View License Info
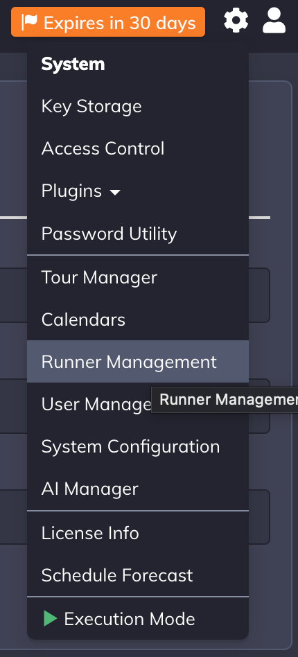The height and width of the screenshot is (657, 298). 138,533
